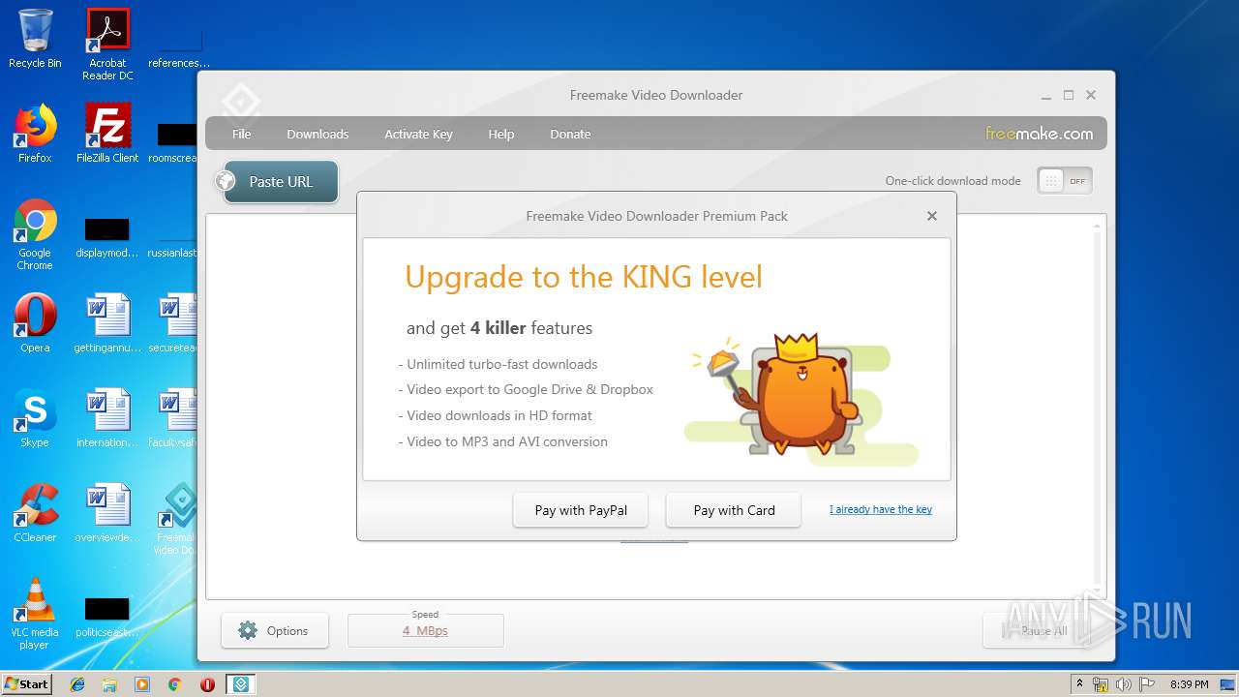
Task: Launch Skype from the desktop
Action: click(35, 418)
